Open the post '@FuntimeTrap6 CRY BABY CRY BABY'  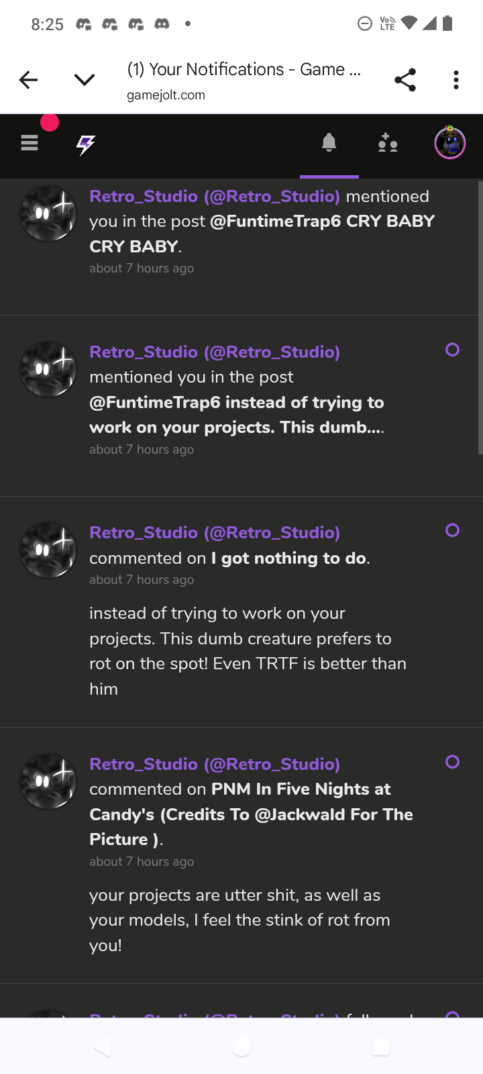(262, 234)
